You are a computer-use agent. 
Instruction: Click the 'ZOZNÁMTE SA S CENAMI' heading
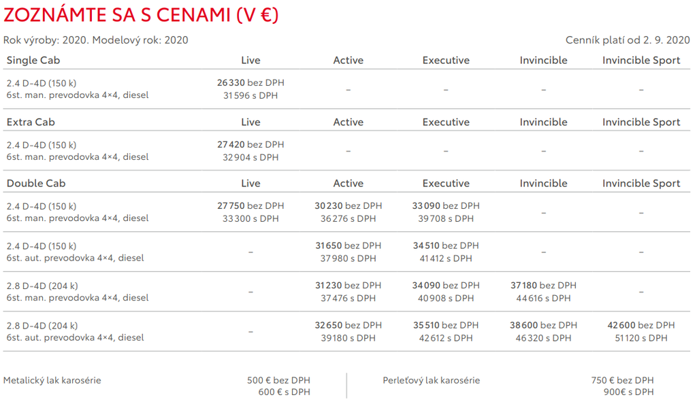point(141,15)
